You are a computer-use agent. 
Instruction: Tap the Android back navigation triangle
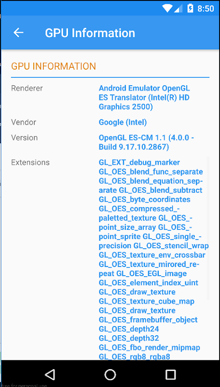click(x=50, y=374)
